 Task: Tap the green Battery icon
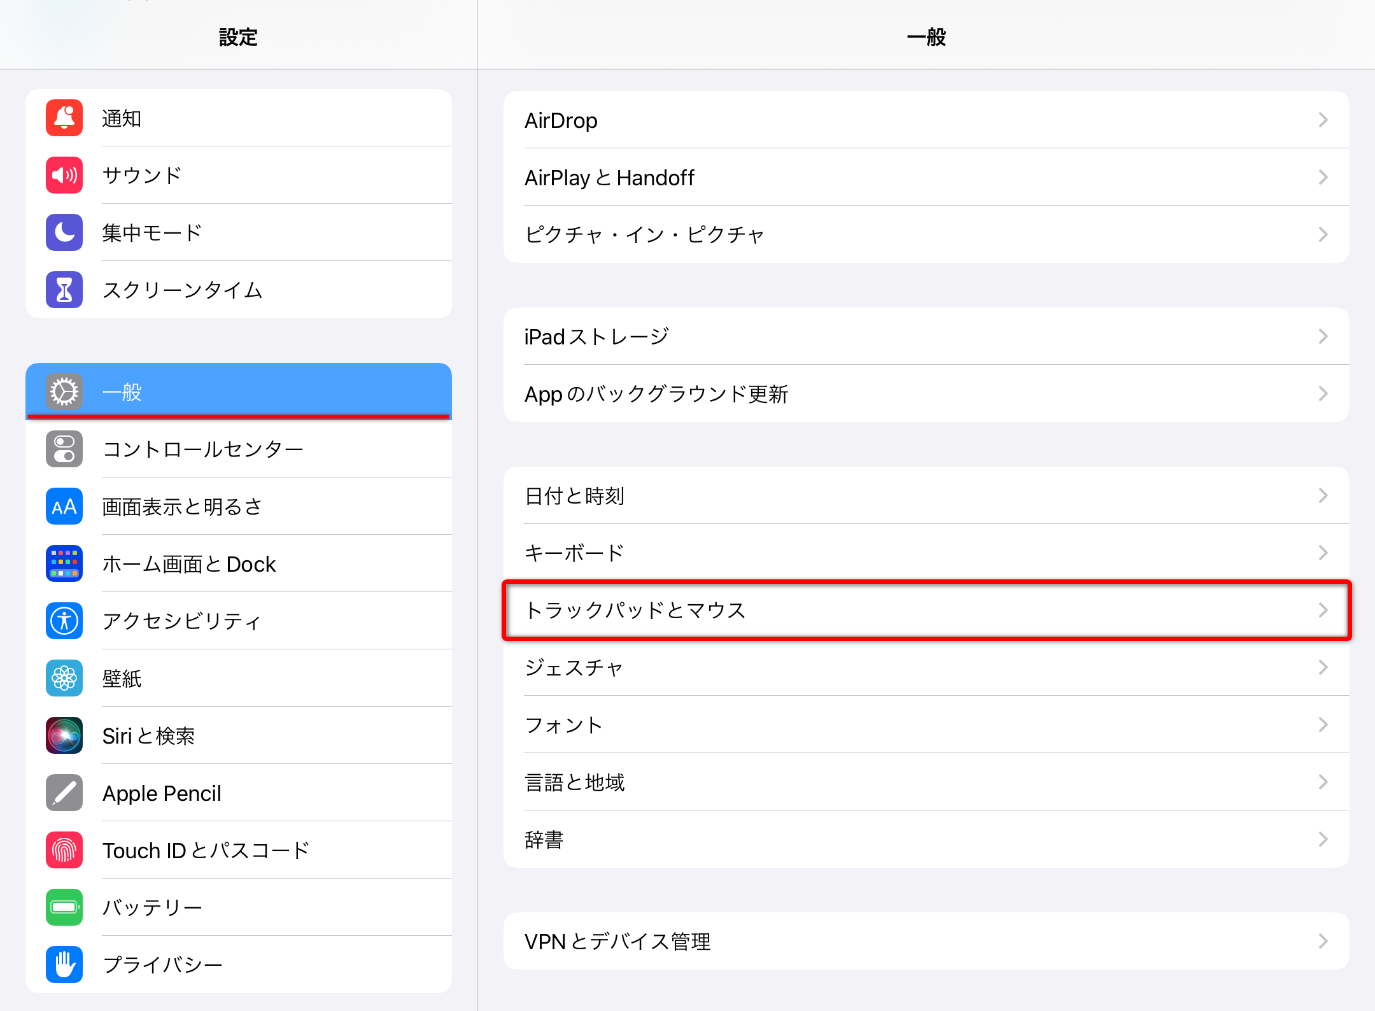(x=64, y=907)
